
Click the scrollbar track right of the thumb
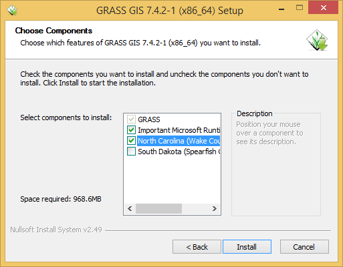click(x=195, y=208)
